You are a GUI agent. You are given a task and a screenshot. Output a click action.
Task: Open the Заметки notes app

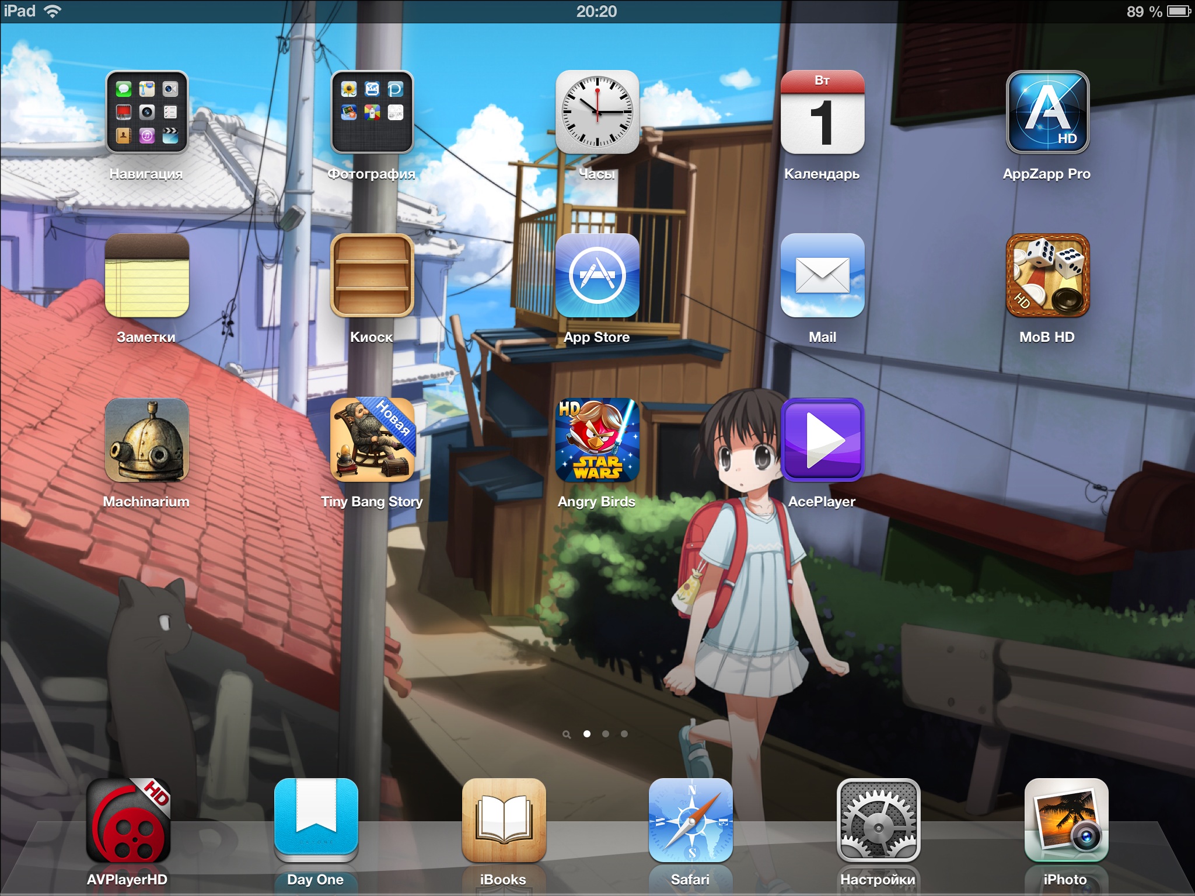click(146, 275)
